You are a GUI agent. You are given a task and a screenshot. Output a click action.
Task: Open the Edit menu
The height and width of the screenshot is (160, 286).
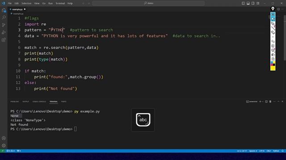pos(17,3)
